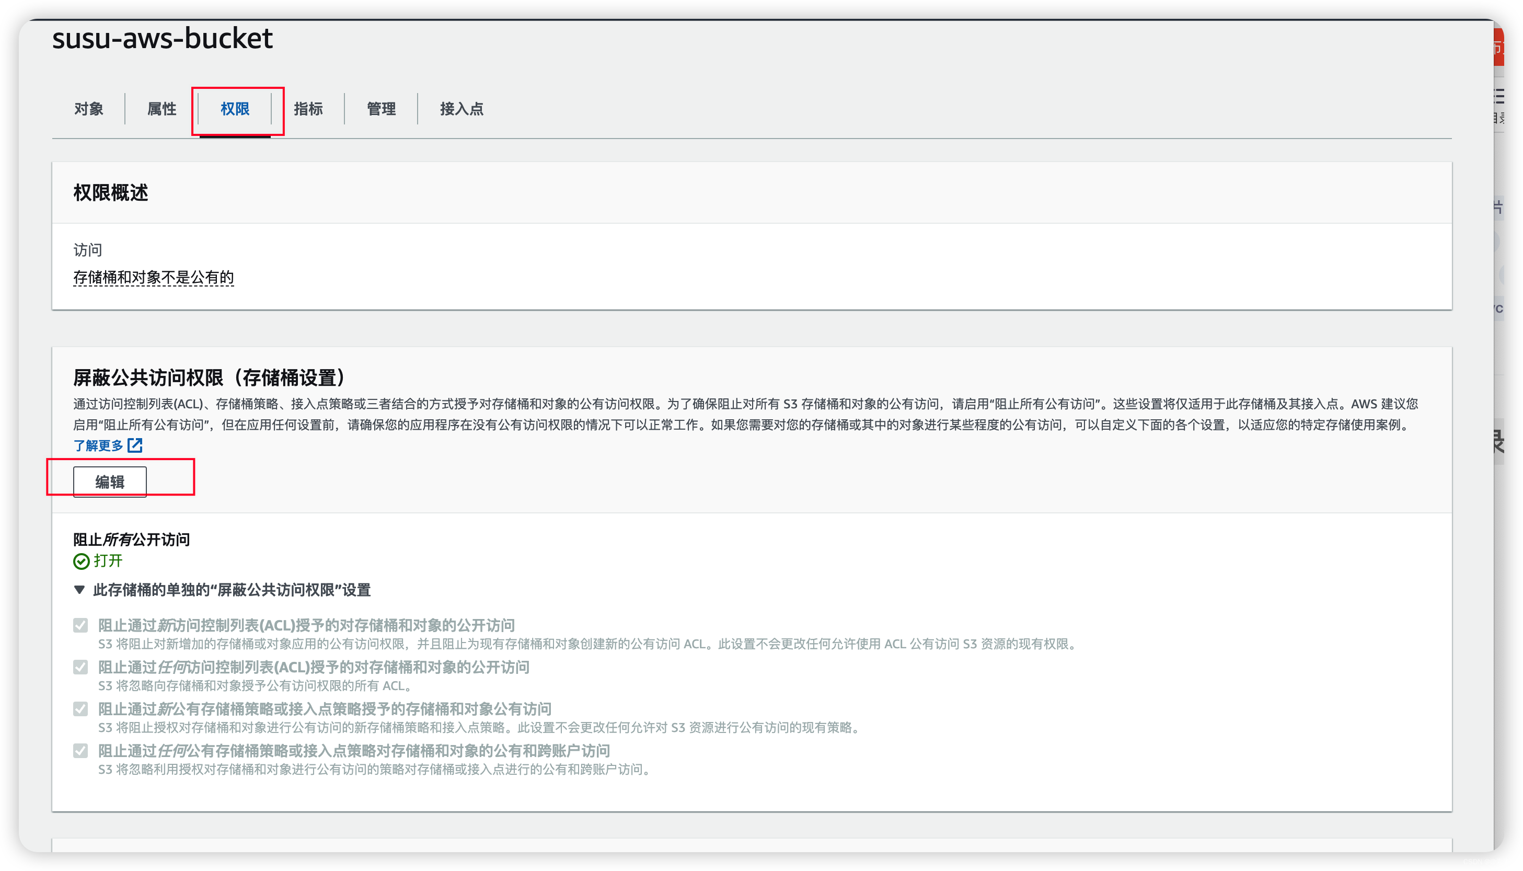Go to the 管理 tab
The width and height of the screenshot is (1523, 871).
[x=381, y=109]
